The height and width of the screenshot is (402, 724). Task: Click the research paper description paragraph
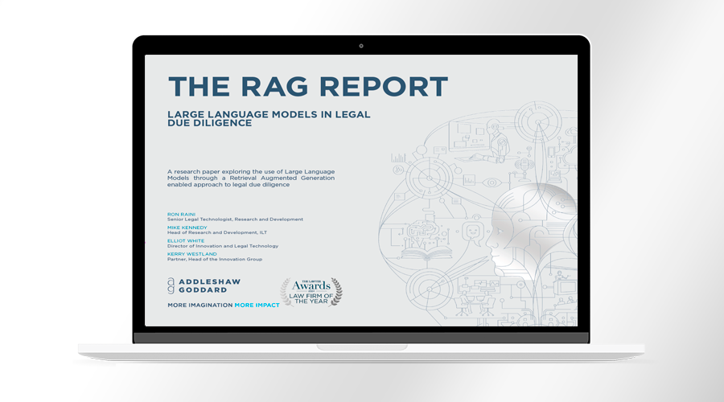(251, 178)
